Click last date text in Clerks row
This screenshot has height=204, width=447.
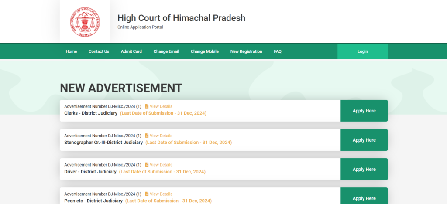tap(163, 113)
